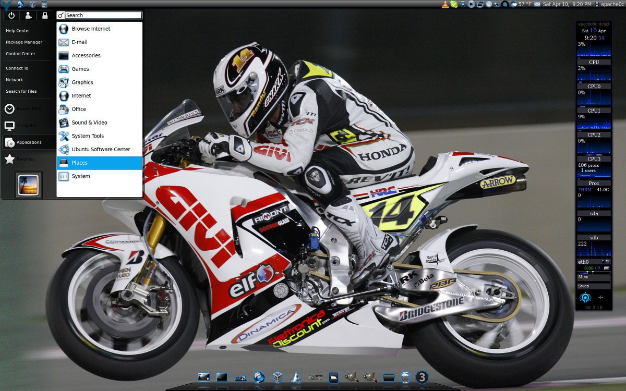
Task: Click the VLC cone tray icon
Action: (445, 4)
